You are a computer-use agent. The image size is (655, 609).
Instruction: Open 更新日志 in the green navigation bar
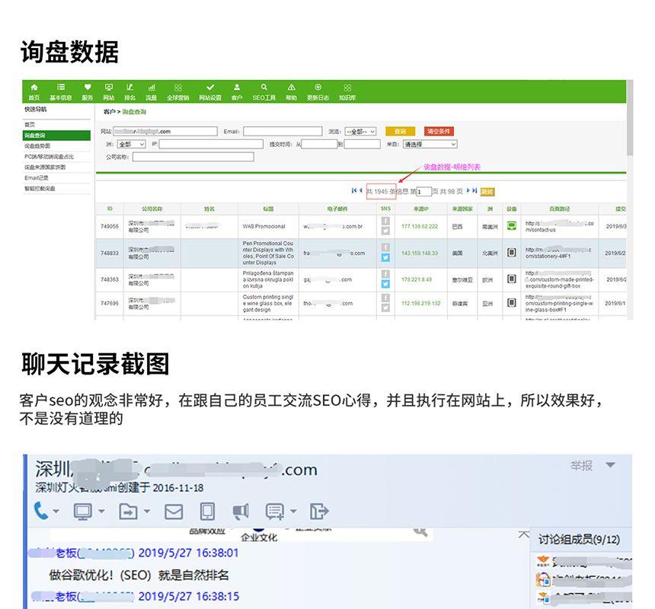[x=318, y=91]
